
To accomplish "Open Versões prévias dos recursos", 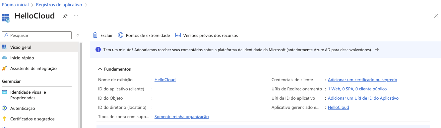I will 207,35.
